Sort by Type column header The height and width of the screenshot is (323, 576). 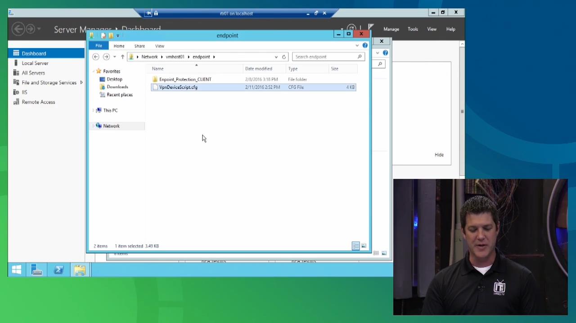click(x=293, y=69)
